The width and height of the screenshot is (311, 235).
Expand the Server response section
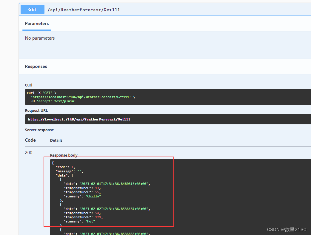point(39,130)
